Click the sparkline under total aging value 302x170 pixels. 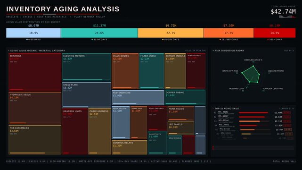[x=287, y=17]
